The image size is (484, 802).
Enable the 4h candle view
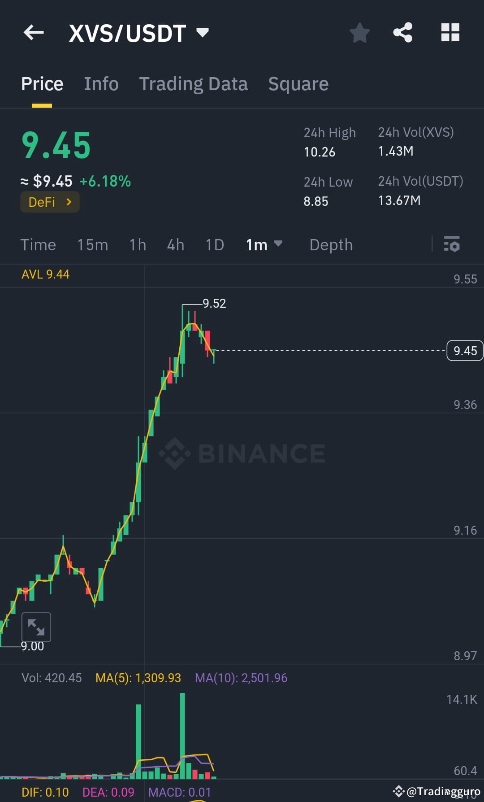[x=175, y=245]
